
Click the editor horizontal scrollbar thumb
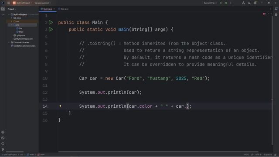158,152
